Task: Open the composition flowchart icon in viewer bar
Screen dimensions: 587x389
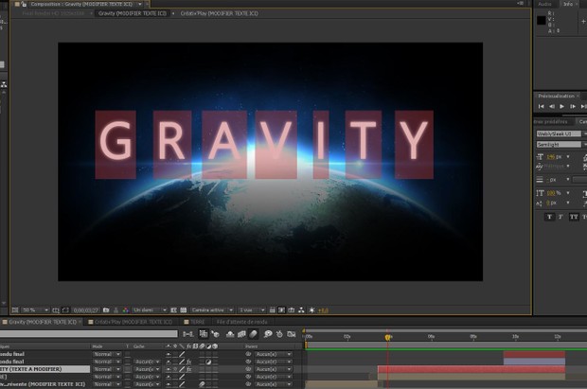Action: tap(301, 310)
